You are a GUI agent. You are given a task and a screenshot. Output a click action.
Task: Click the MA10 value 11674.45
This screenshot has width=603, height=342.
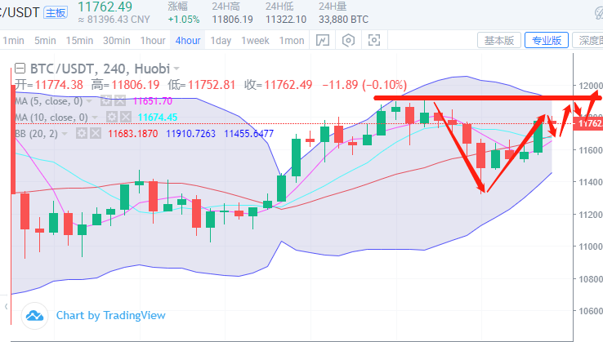coord(158,117)
